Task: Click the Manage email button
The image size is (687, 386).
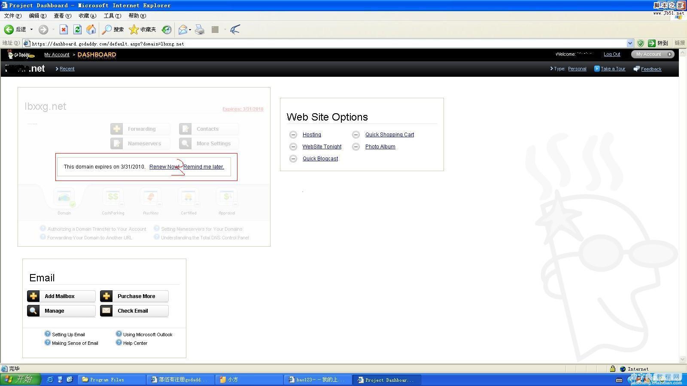Action: point(61,311)
